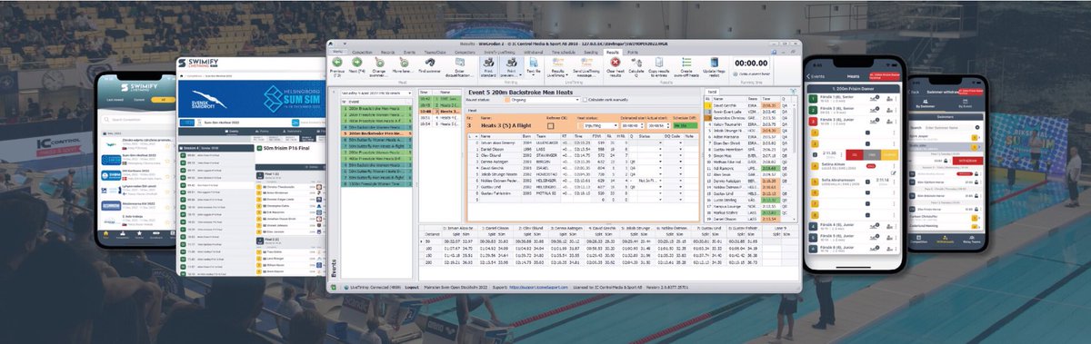Click the running time 00:00.00 display

751,63
